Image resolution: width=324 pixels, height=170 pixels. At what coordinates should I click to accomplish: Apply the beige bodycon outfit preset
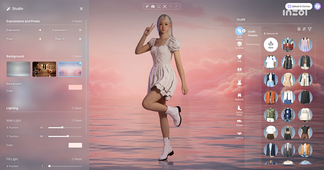point(288,80)
